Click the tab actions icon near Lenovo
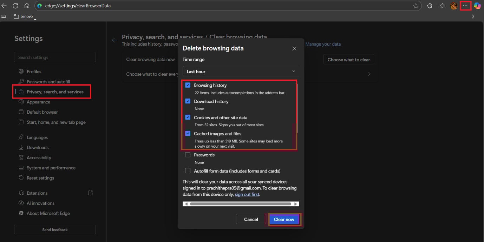The height and width of the screenshot is (242, 484). click(4, 16)
